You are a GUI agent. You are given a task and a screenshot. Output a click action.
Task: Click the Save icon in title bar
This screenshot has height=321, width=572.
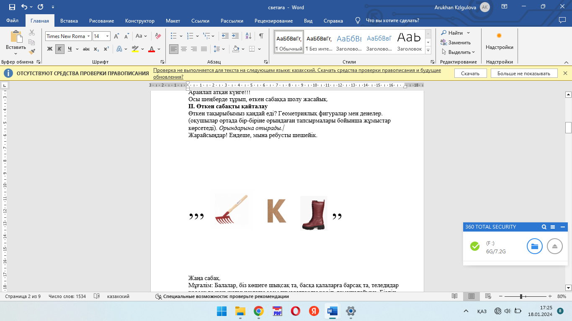(x=12, y=7)
